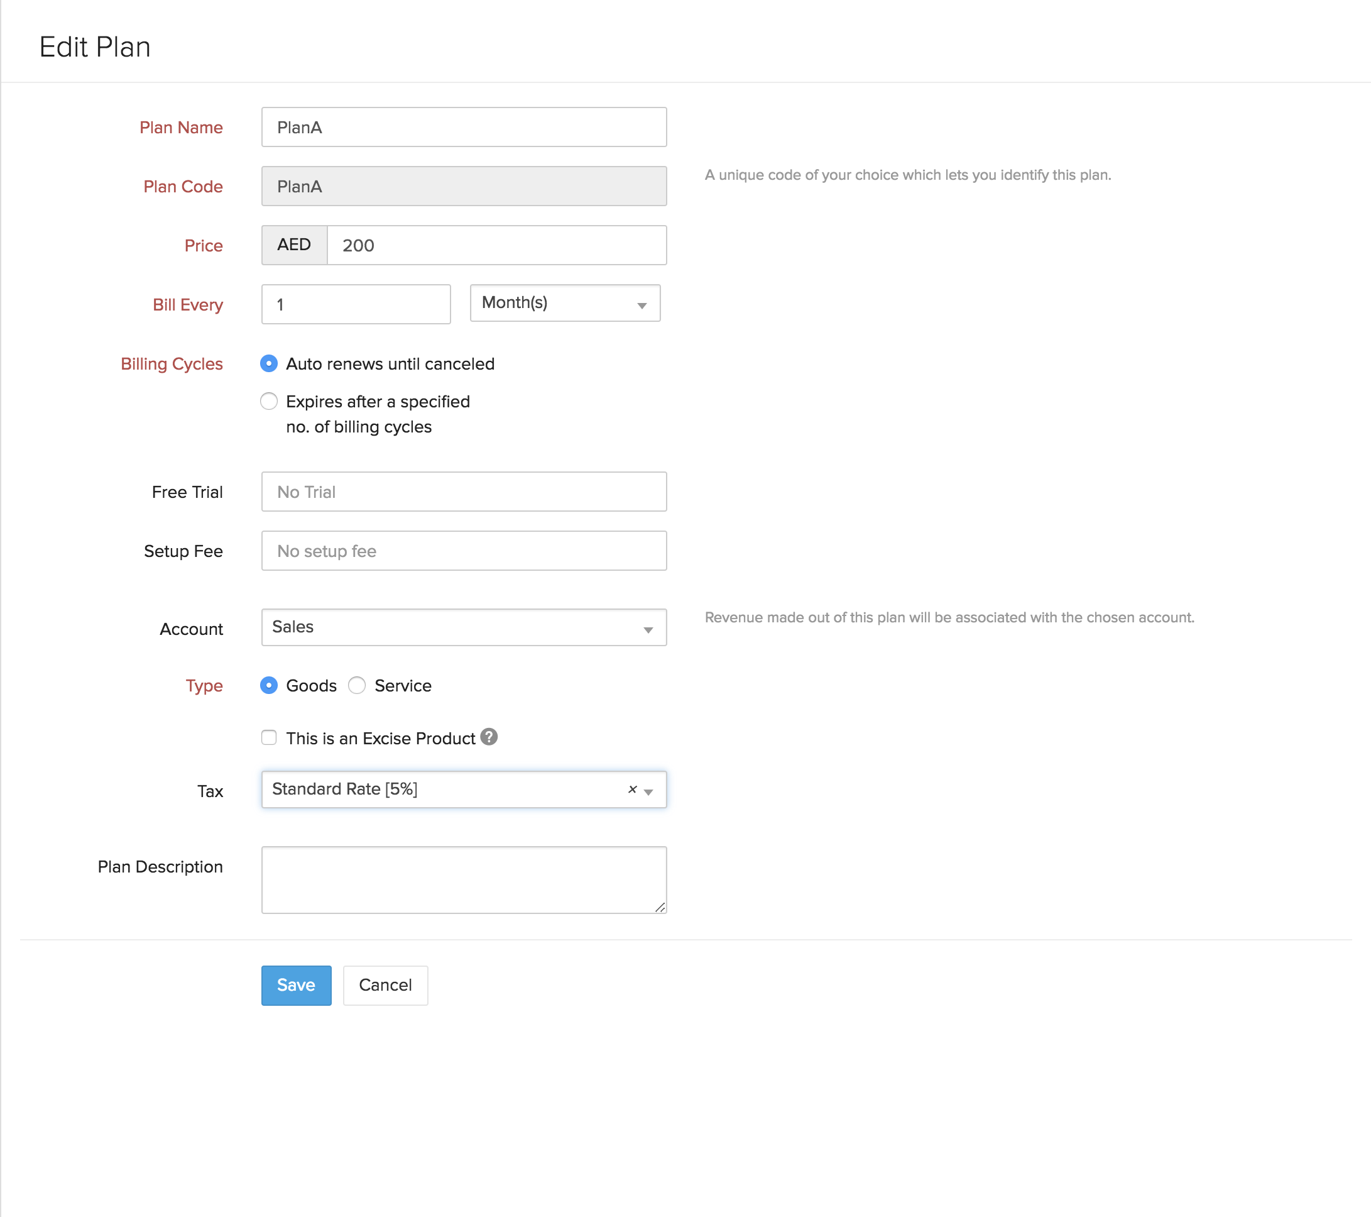Choose Goods as the plan type
Viewport: 1371px width, 1217px height.
point(268,685)
